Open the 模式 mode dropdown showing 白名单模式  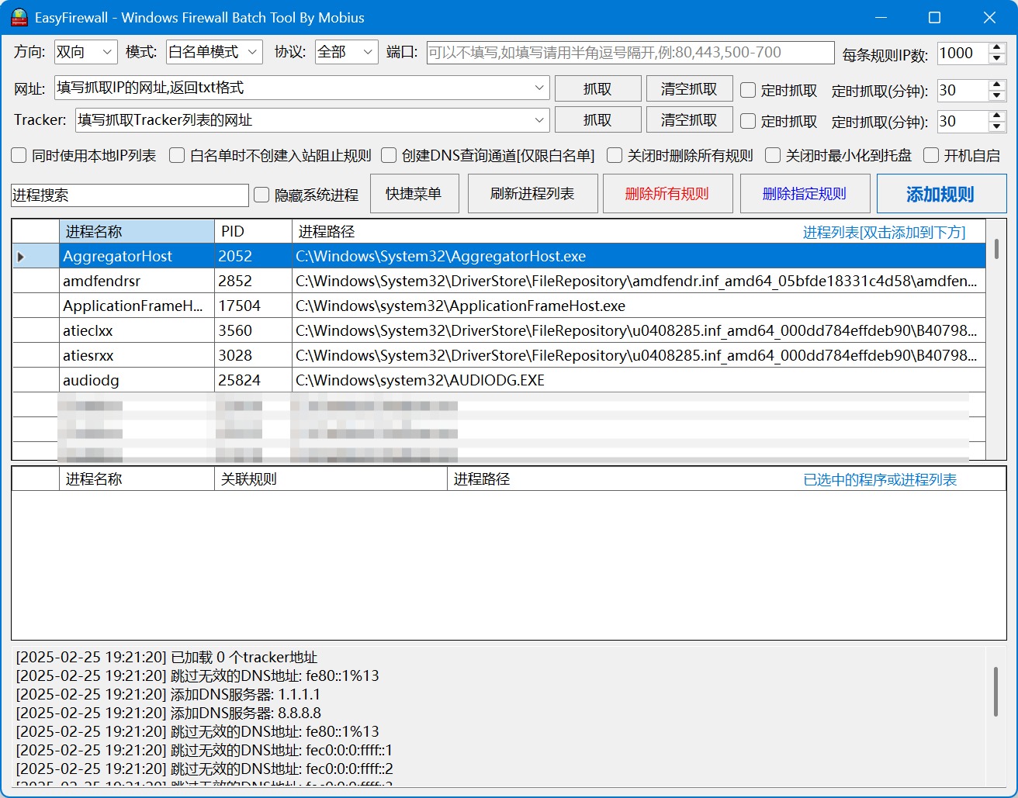(214, 52)
